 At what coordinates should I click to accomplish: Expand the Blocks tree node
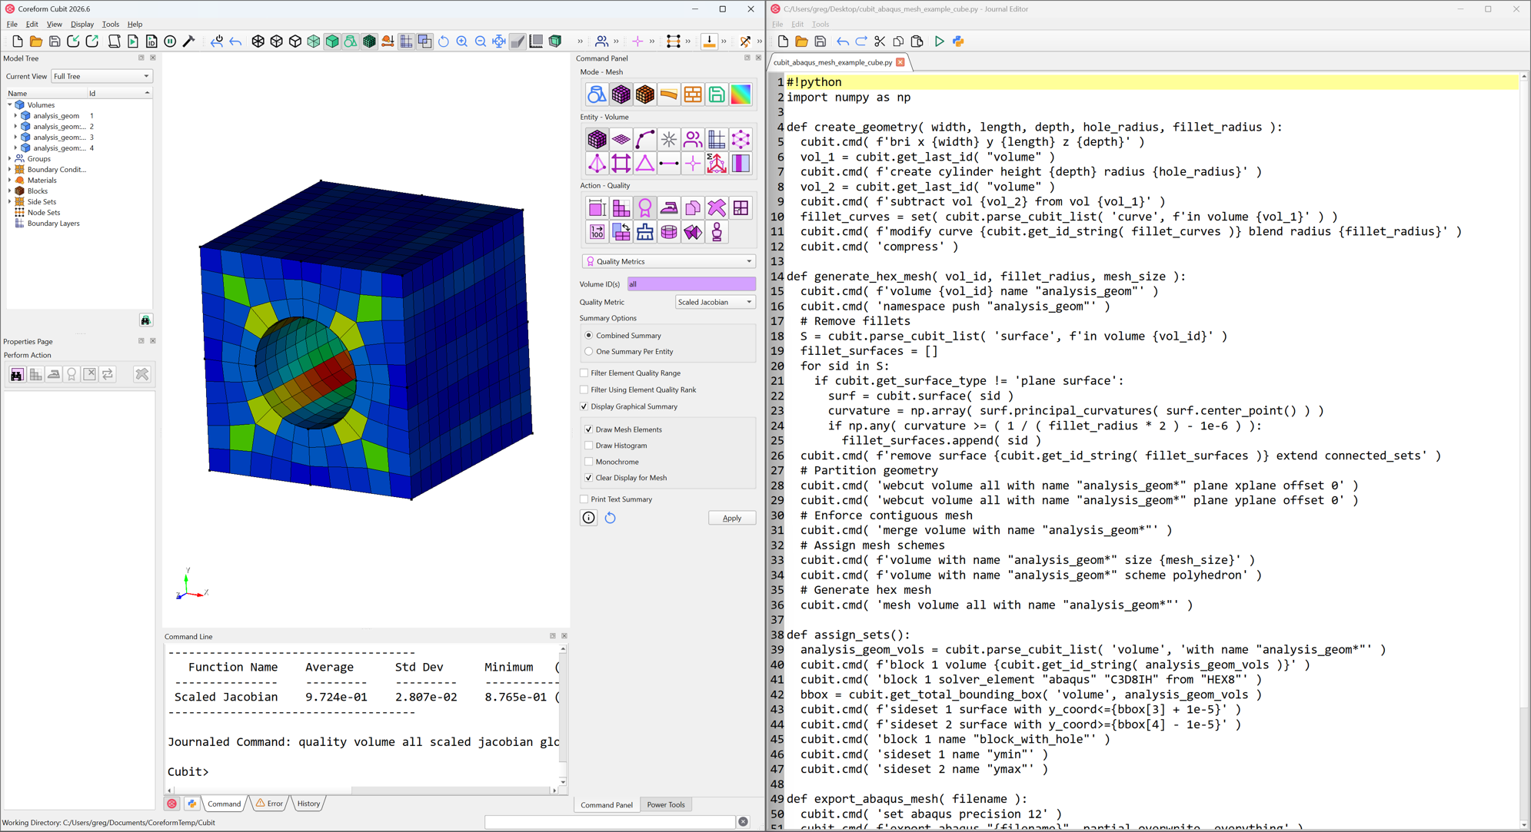(10, 191)
